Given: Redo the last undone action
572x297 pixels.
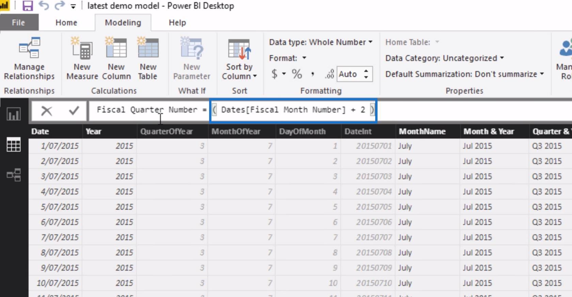Looking at the screenshot, I should click(60, 6).
